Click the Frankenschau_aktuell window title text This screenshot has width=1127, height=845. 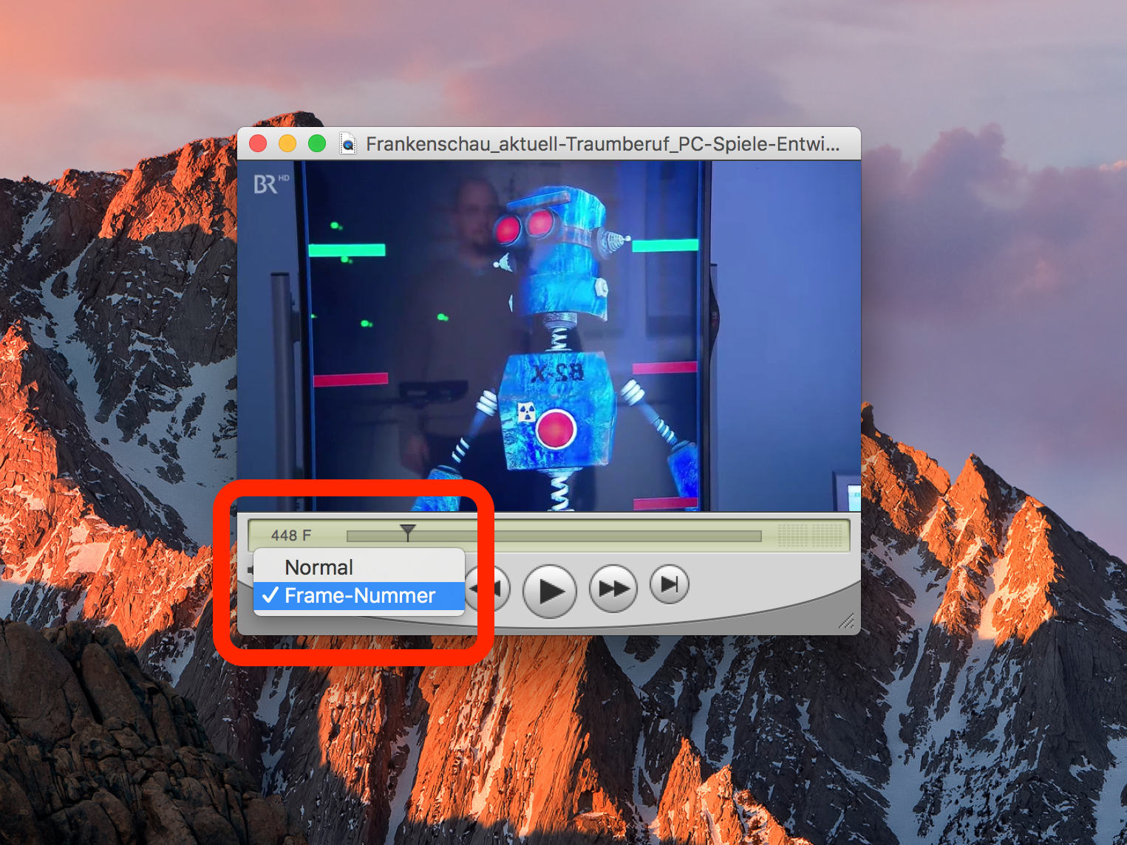603,143
